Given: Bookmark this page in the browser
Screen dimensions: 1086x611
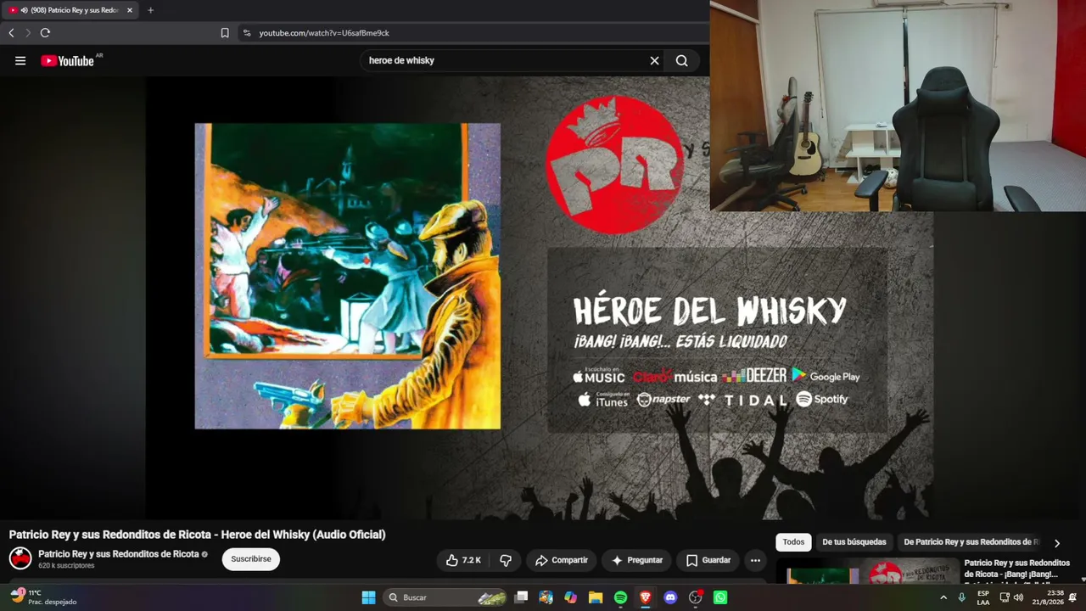Looking at the screenshot, I should click(x=225, y=33).
